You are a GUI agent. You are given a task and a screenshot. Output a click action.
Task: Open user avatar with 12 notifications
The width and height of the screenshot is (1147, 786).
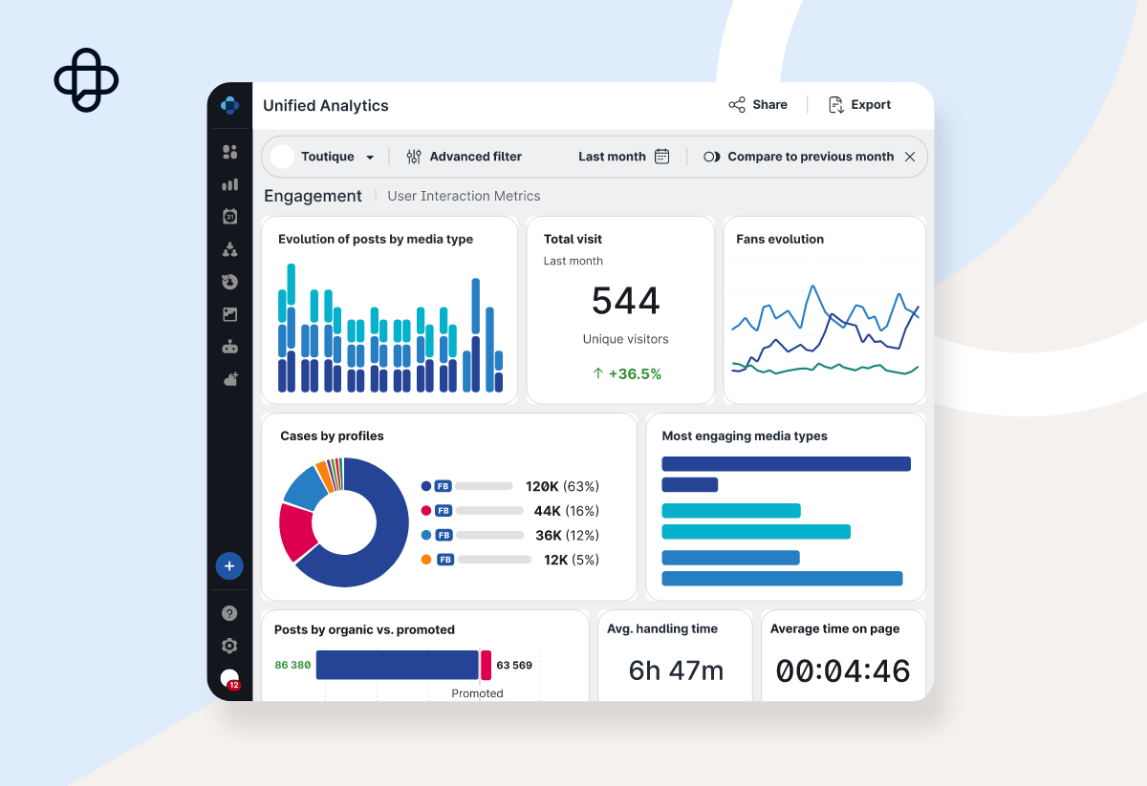(229, 679)
